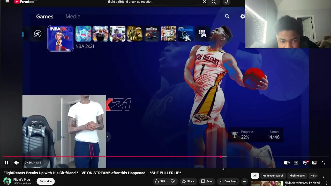This screenshot has height=186, width=331.
Task: Click the search magnifier button
Action: [x=214, y=2]
